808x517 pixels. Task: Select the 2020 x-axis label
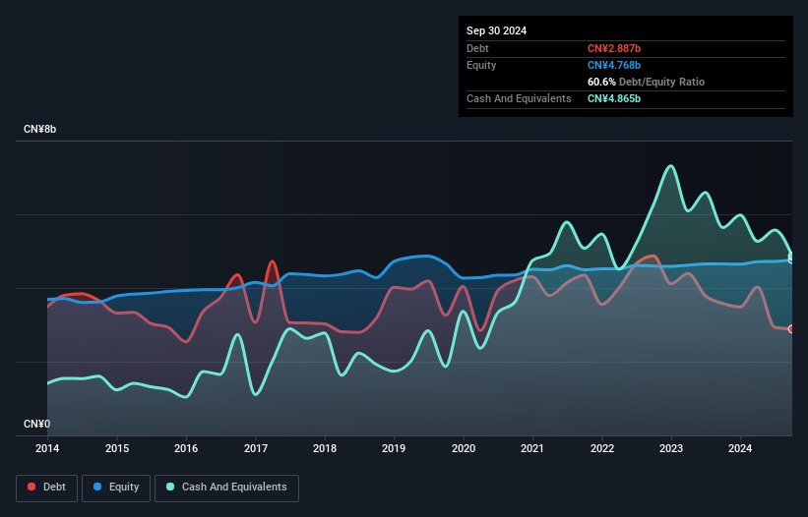(x=464, y=448)
